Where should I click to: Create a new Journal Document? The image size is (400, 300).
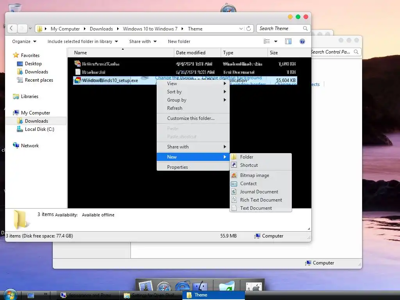[x=261, y=191]
